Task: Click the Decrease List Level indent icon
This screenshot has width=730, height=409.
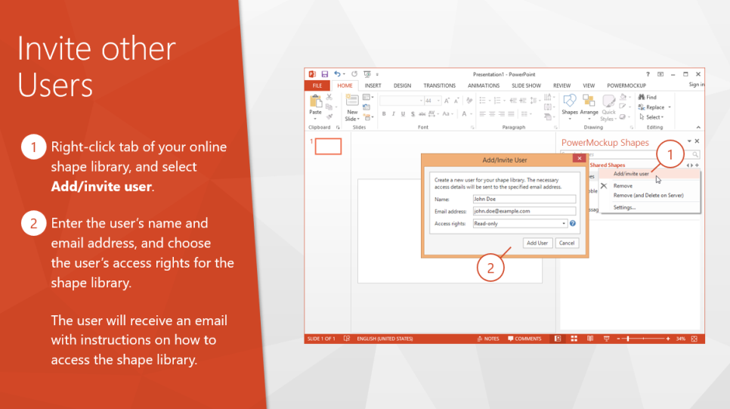Action: click(513, 101)
